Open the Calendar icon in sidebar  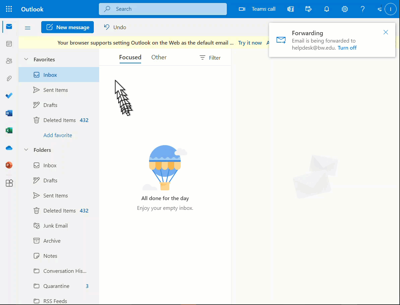(x=9, y=44)
